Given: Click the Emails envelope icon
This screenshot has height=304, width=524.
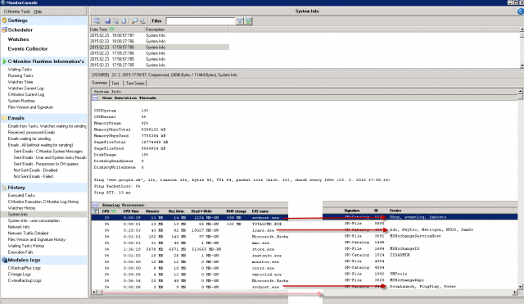Looking at the screenshot, I should point(4,118).
